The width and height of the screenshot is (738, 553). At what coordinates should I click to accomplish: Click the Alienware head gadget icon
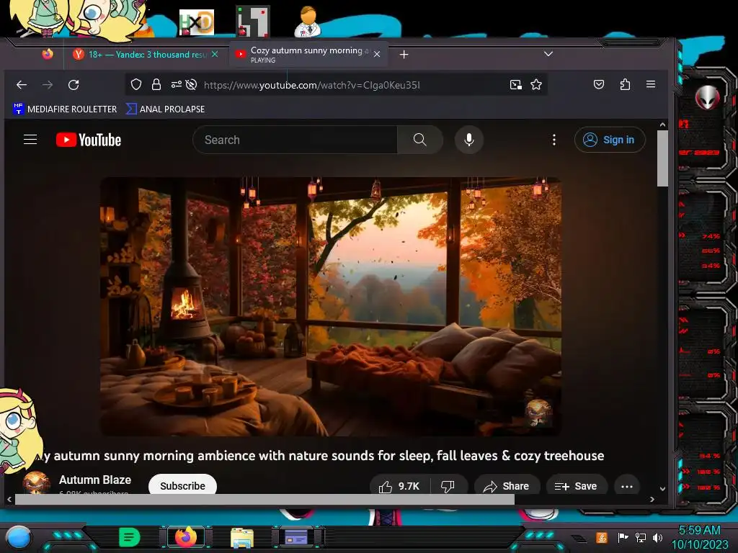(707, 97)
